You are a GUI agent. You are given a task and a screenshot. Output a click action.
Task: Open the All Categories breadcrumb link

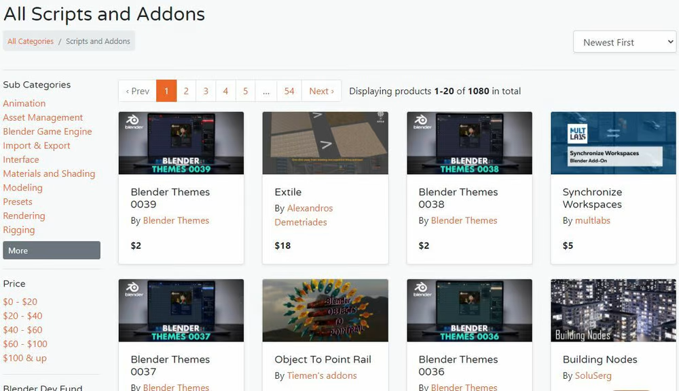[x=31, y=41]
